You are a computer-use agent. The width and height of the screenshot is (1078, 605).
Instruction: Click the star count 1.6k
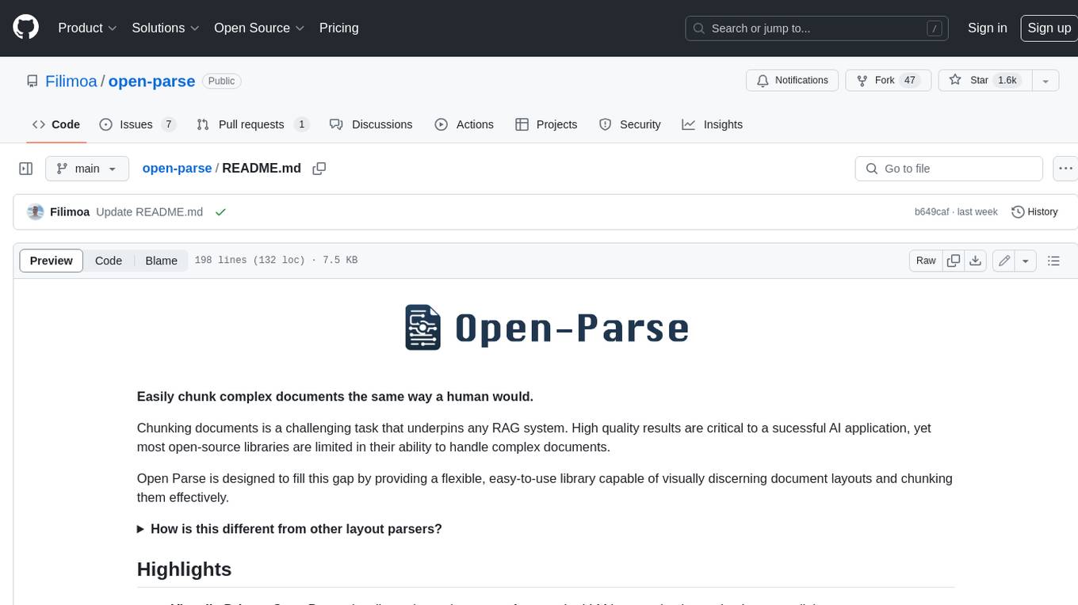pos(1007,81)
